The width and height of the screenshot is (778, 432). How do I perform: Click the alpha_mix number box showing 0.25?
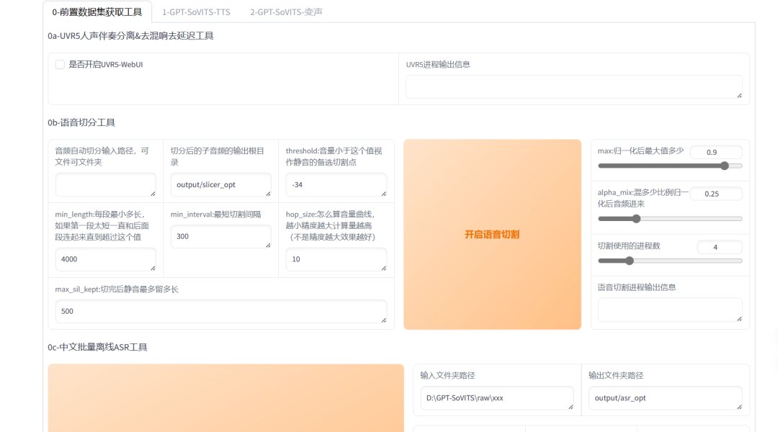pyautogui.click(x=716, y=194)
